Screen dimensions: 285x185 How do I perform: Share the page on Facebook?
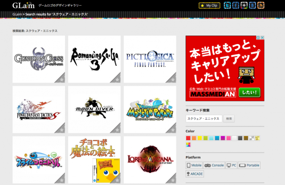(236, 5)
